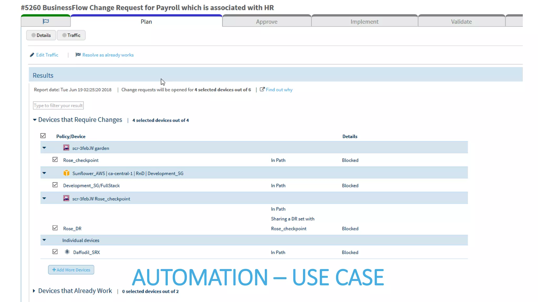
Task: Open the Traffic sub-tab
Action: click(71, 35)
